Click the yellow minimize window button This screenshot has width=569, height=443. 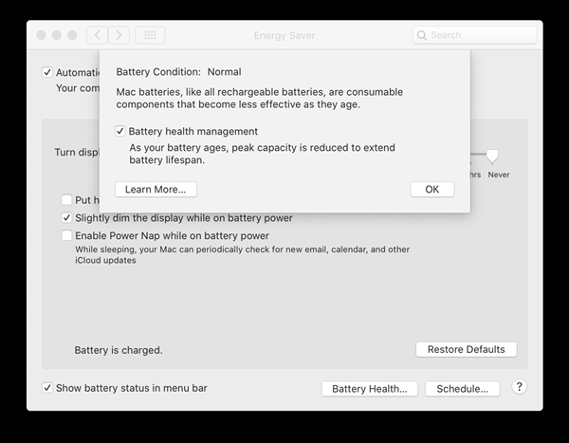click(57, 35)
